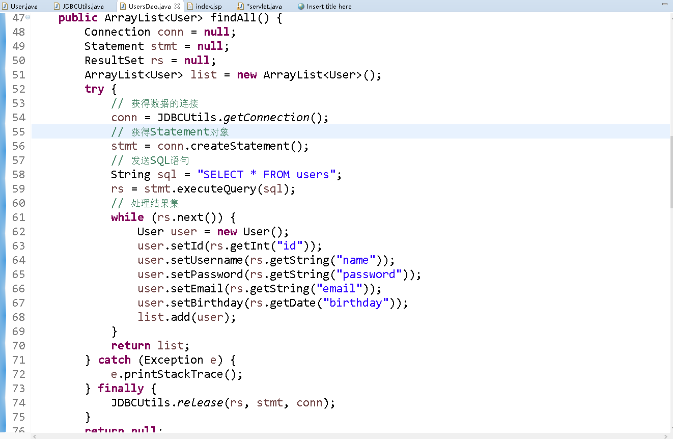Click the horizontal scrollbar left arrow
The height and width of the screenshot is (439, 673).
(x=35, y=436)
